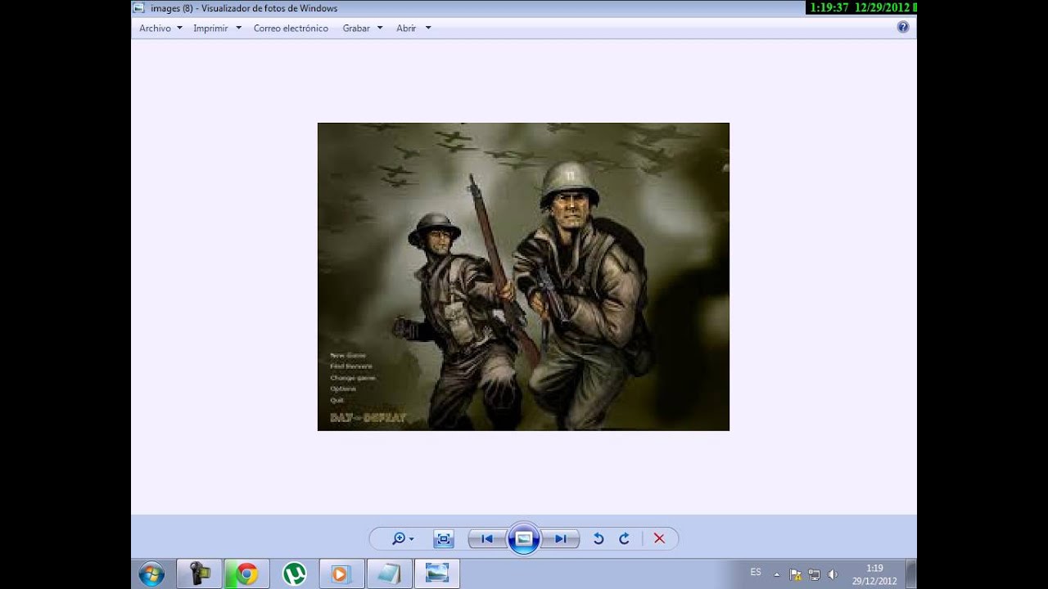Open the media player taskbar icon
This screenshot has width=1048, height=589.
pos(341,573)
